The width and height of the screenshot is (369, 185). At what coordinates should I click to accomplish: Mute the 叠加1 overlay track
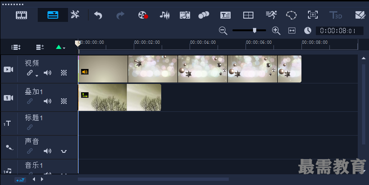[48, 101]
